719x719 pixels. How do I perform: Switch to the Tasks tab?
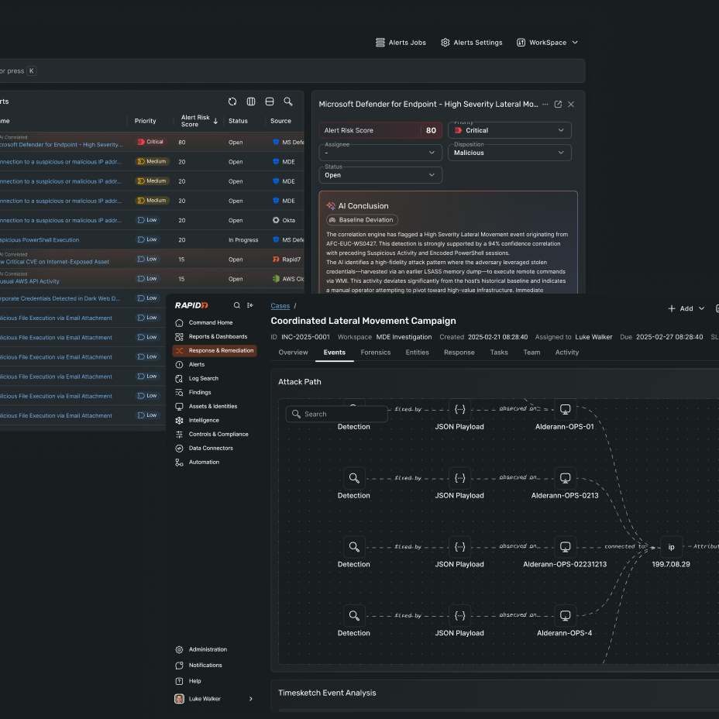[499, 353]
